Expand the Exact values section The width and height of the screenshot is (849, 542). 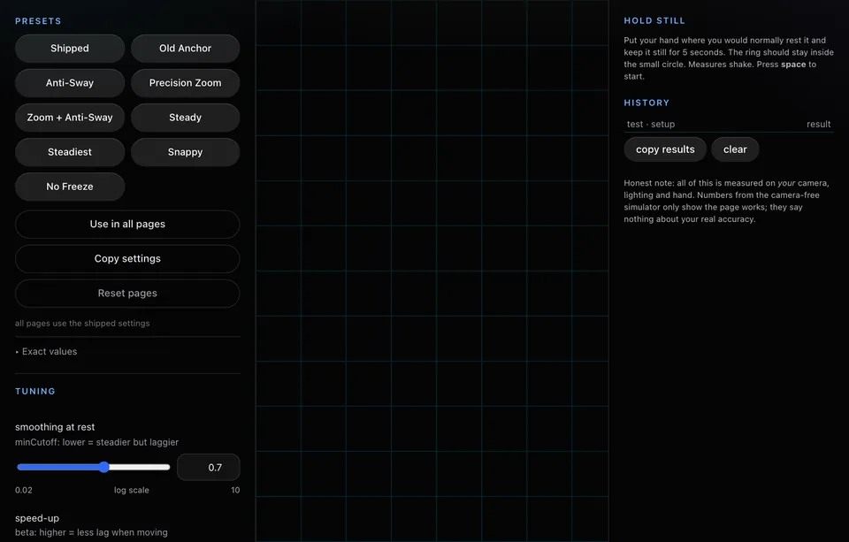[x=47, y=351]
